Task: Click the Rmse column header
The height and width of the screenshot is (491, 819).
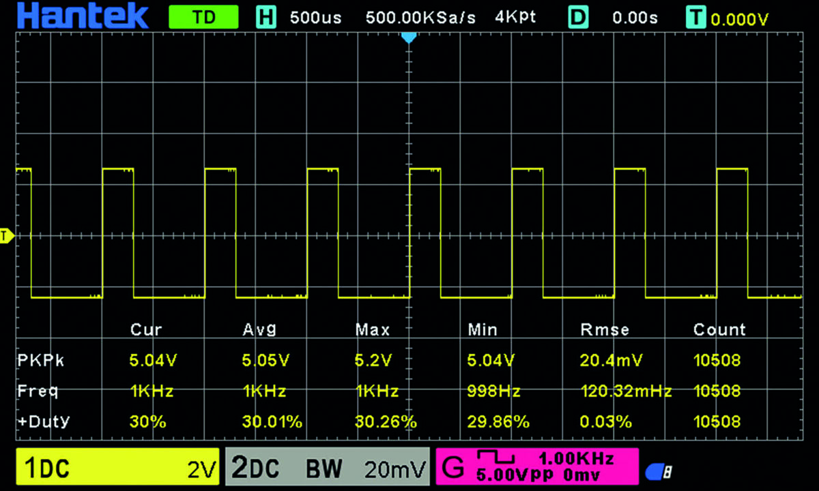Action: [x=604, y=330]
